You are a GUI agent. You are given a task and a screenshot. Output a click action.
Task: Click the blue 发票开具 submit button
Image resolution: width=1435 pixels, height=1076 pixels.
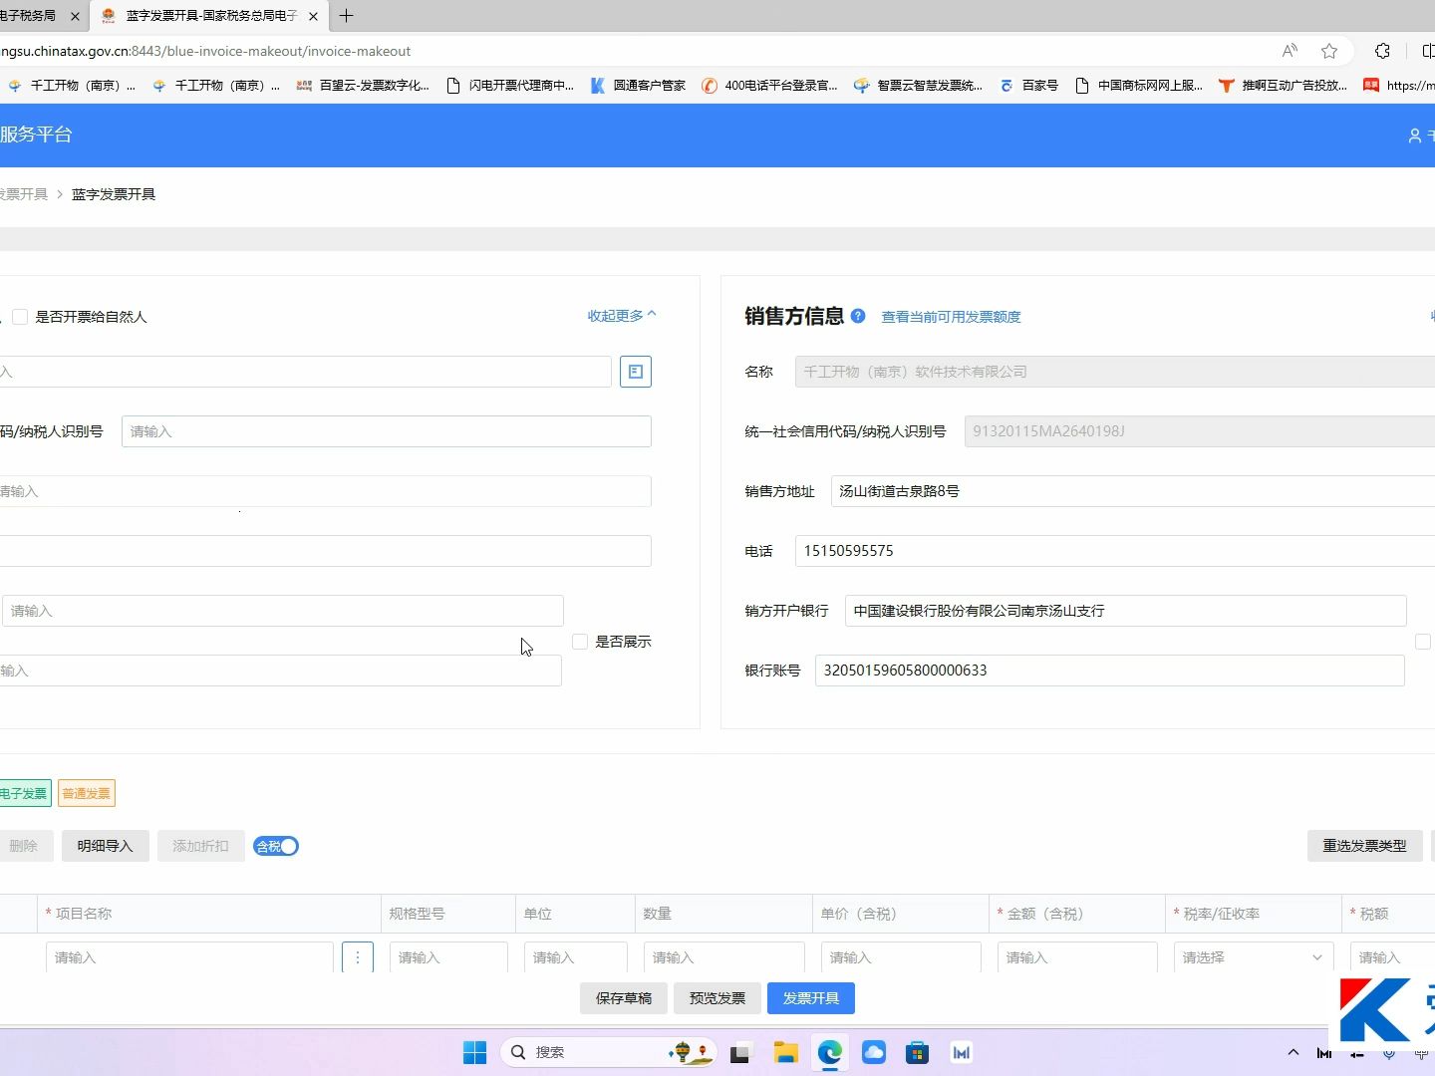[x=811, y=998]
